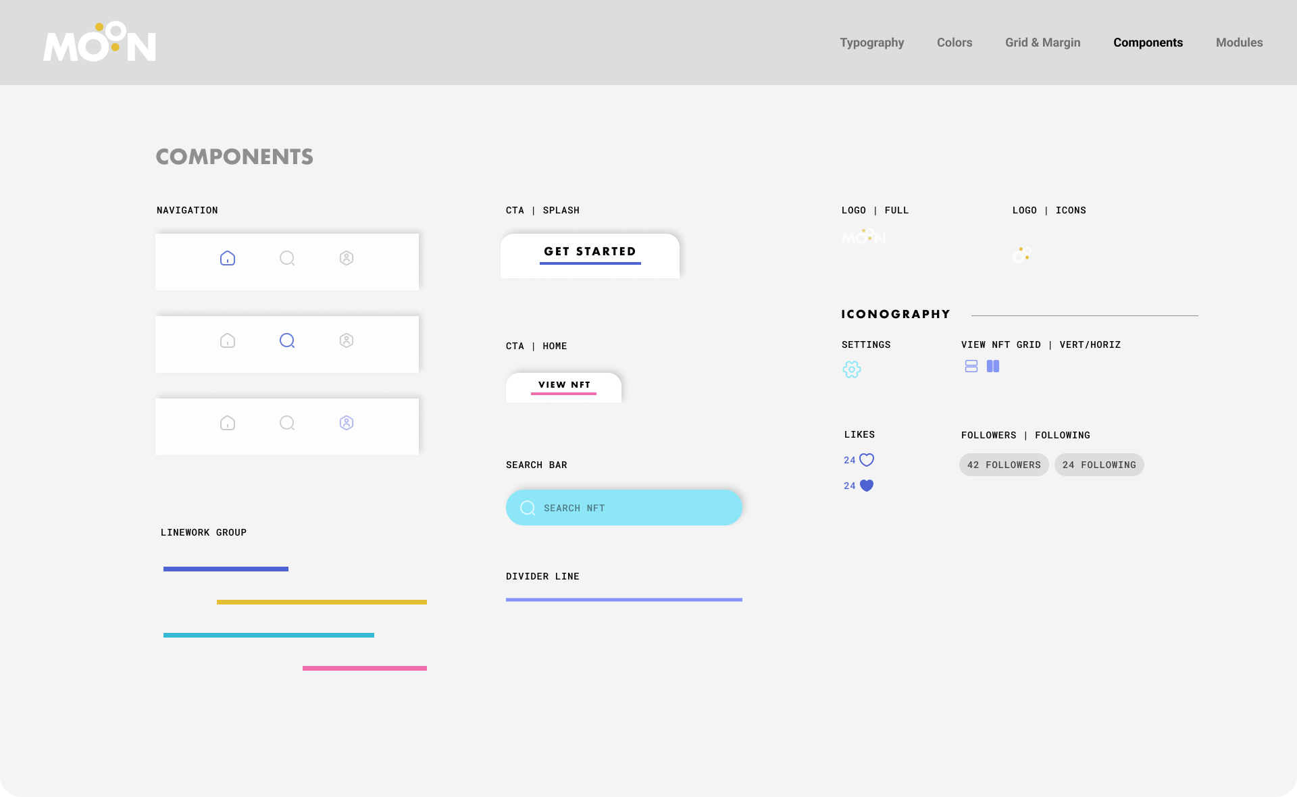Select the vertical columns NFT grid view icon
The width and height of the screenshot is (1297, 797).
(992, 366)
